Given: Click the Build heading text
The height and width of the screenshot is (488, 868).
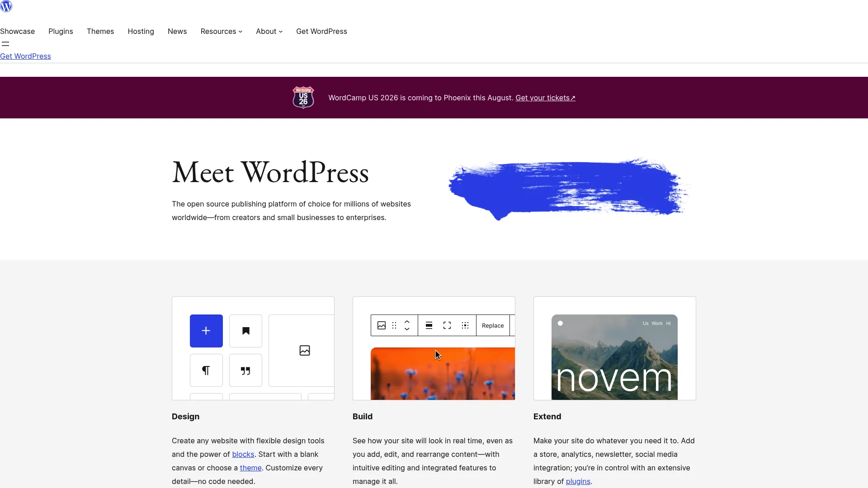Looking at the screenshot, I should point(363,417).
